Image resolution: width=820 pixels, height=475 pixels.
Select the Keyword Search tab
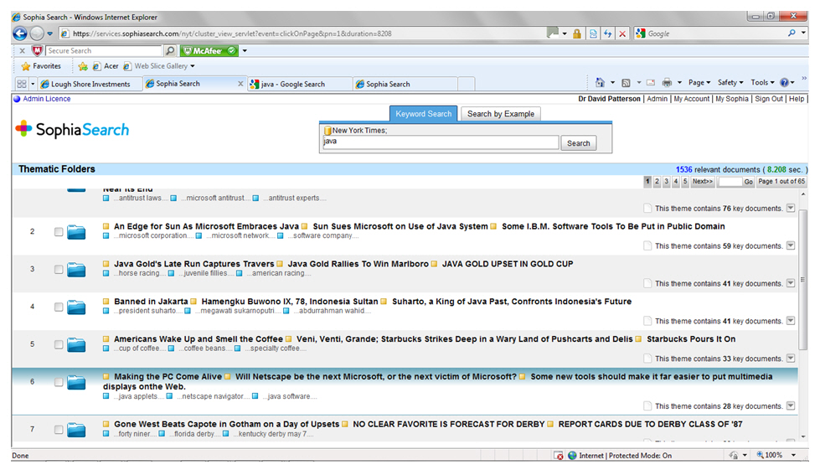pos(423,114)
